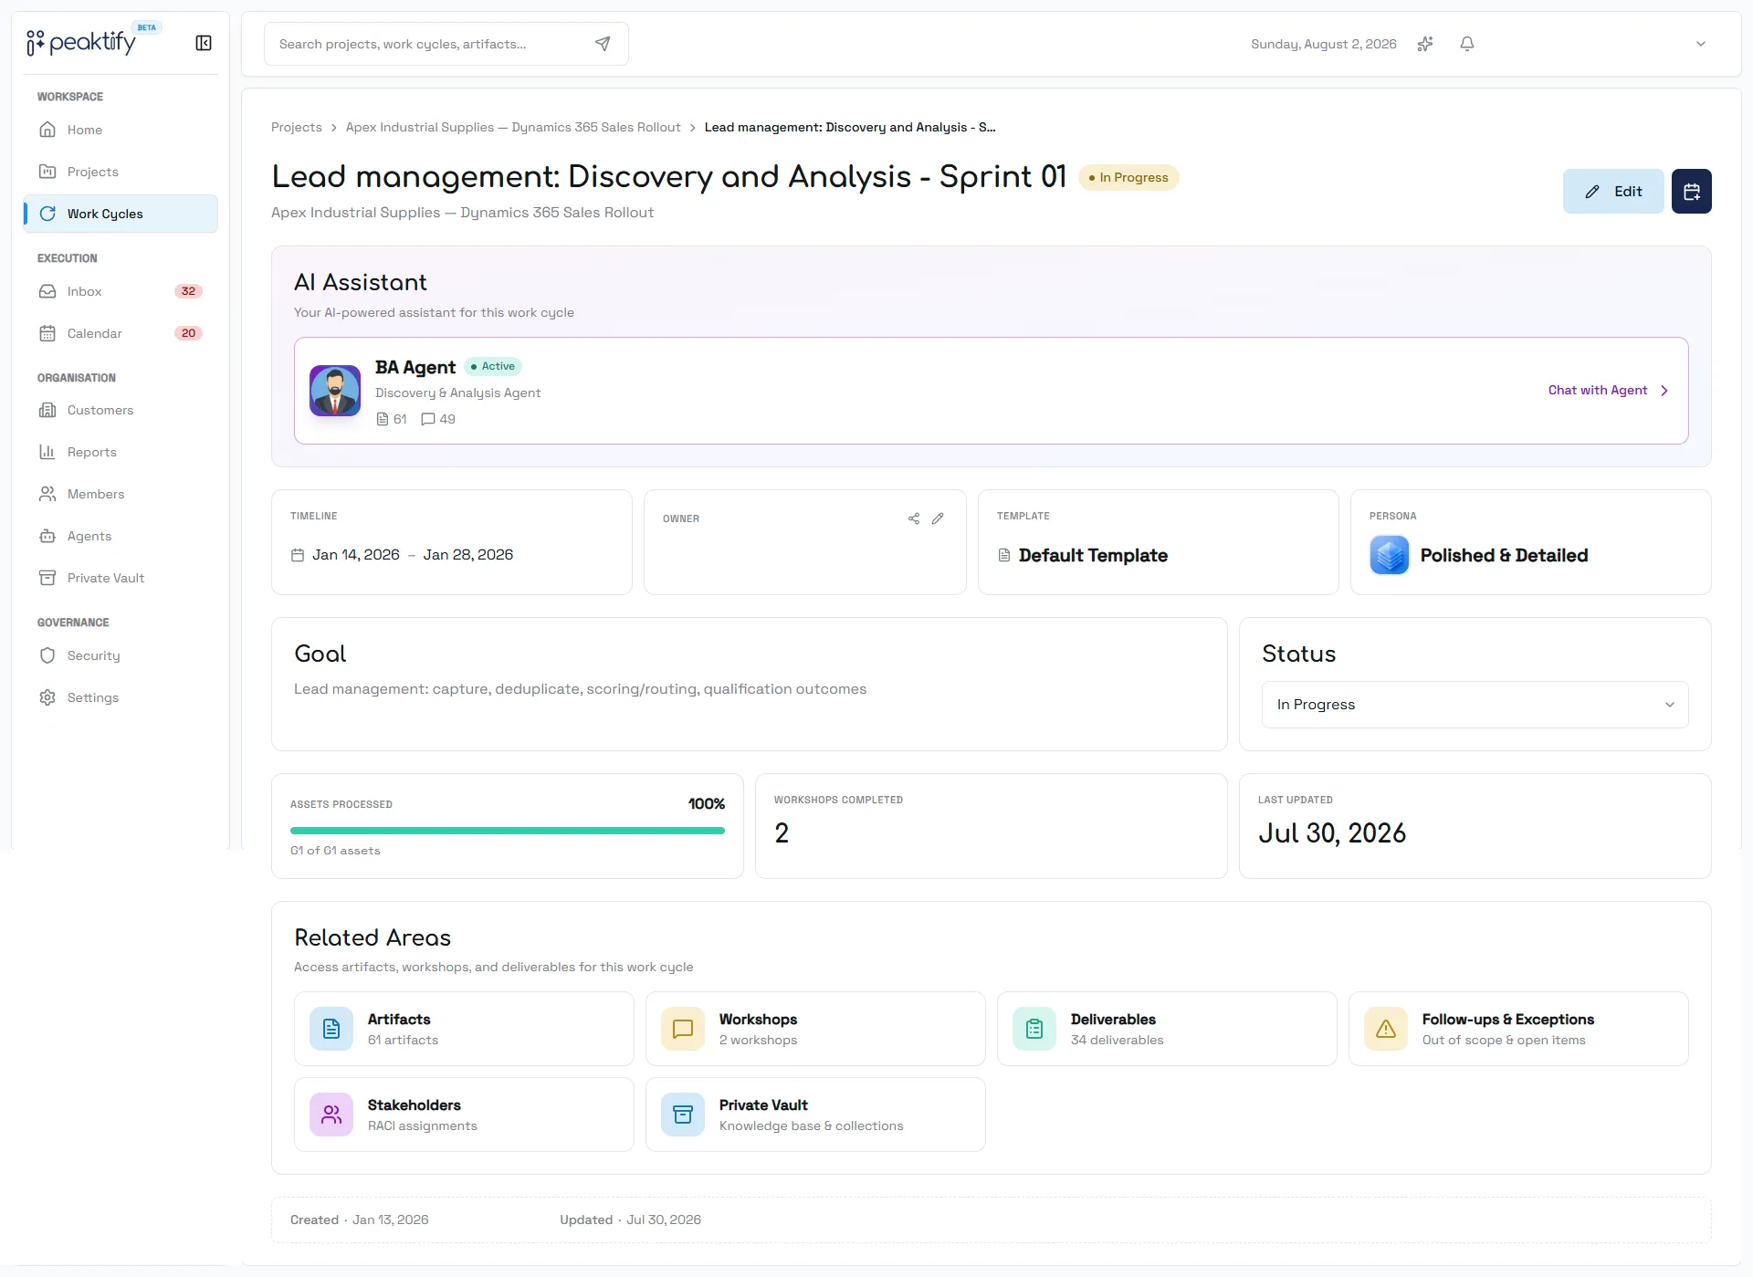This screenshot has width=1753, height=1277.
Task: Expand user menu chevron in header
Action: coord(1701,44)
